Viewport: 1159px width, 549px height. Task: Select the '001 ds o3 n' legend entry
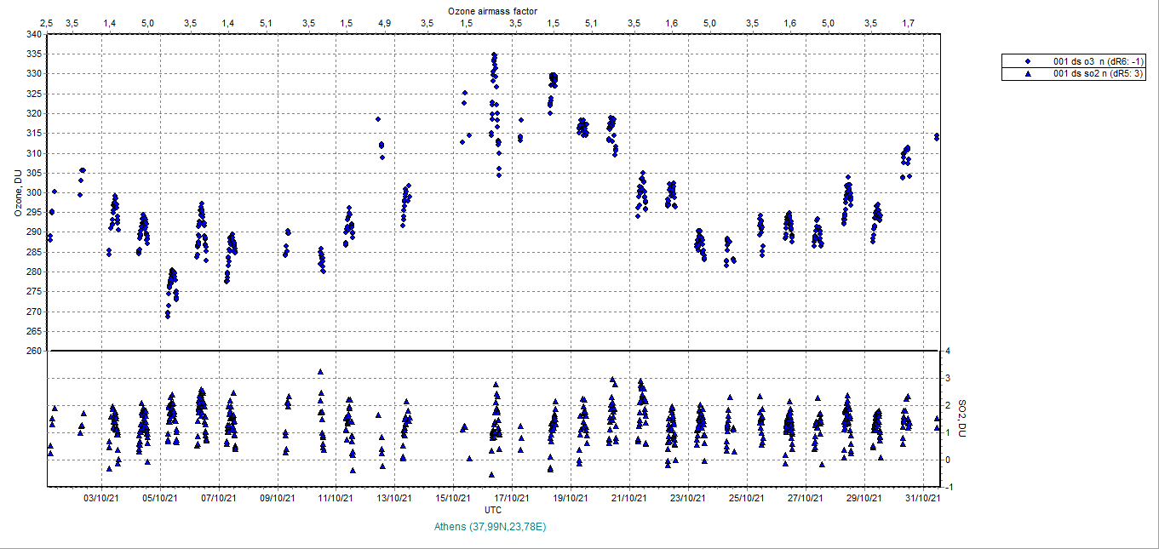coord(1099,61)
